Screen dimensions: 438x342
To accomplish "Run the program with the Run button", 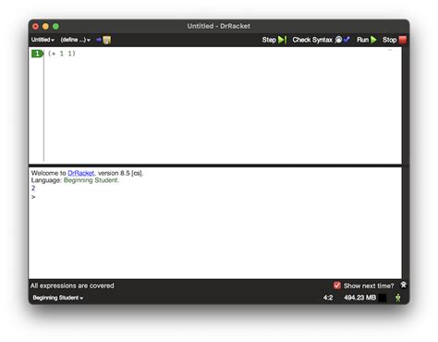I will [367, 40].
